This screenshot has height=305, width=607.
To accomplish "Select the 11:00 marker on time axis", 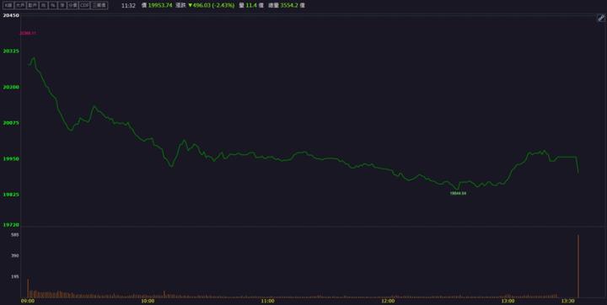I will (x=267, y=301).
